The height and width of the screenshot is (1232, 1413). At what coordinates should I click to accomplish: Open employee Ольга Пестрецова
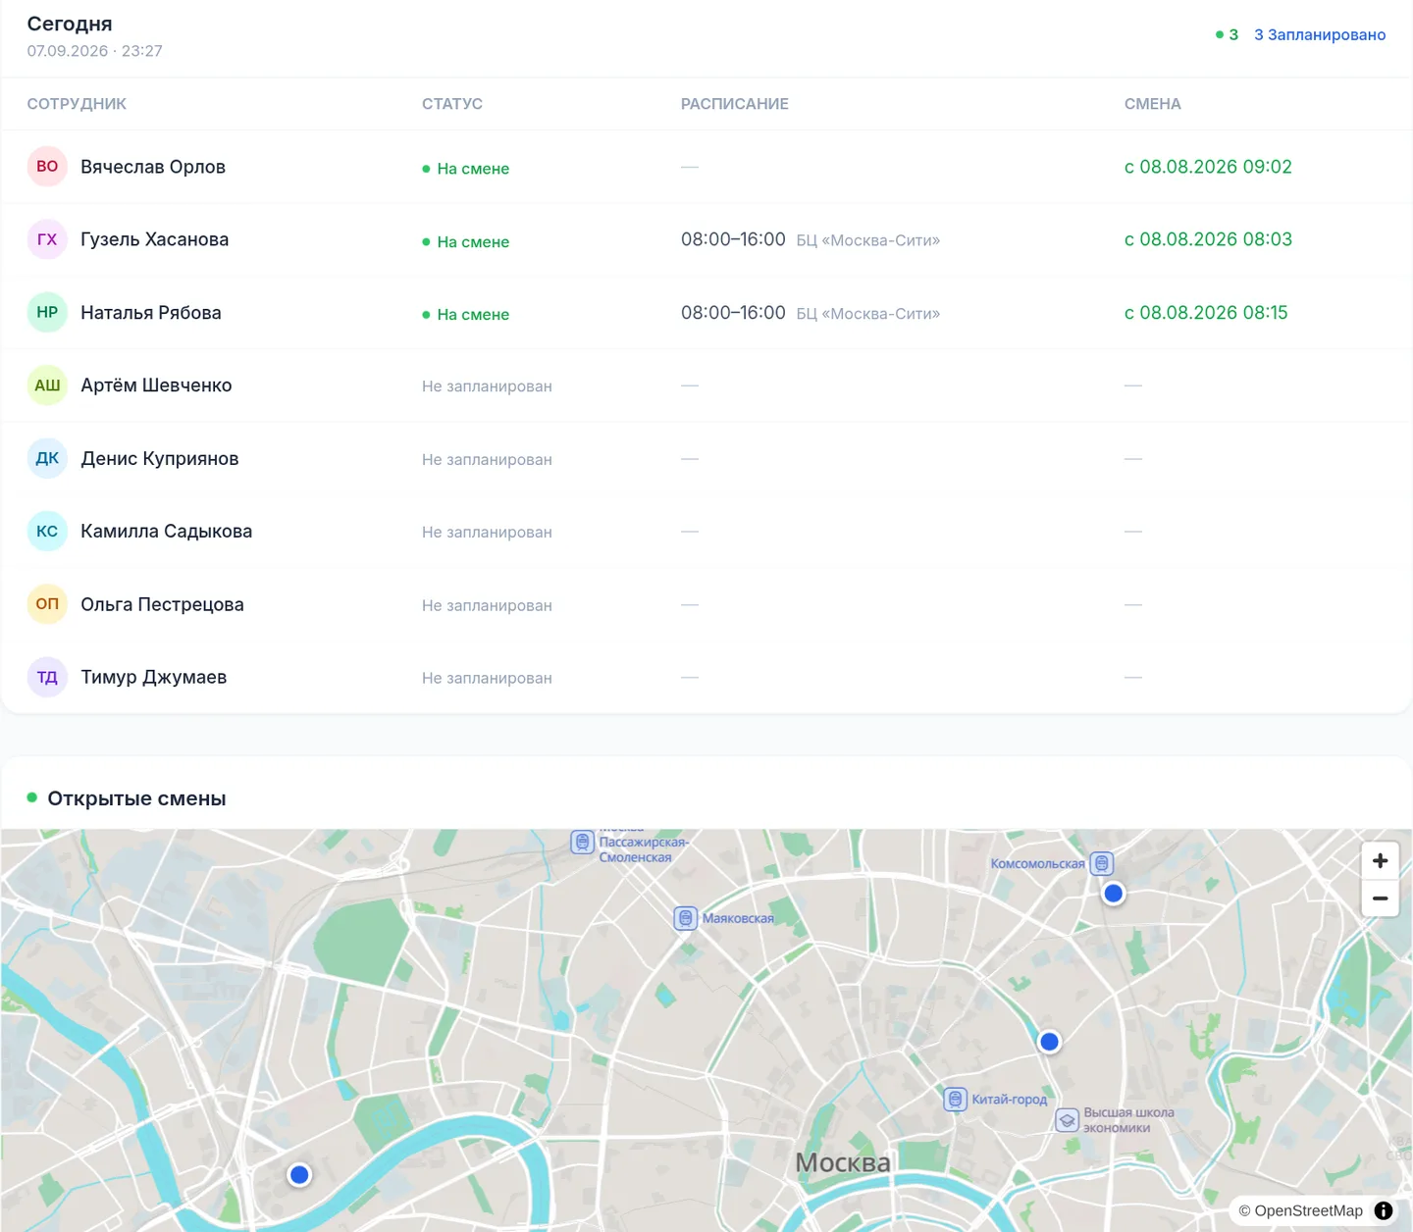click(162, 604)
